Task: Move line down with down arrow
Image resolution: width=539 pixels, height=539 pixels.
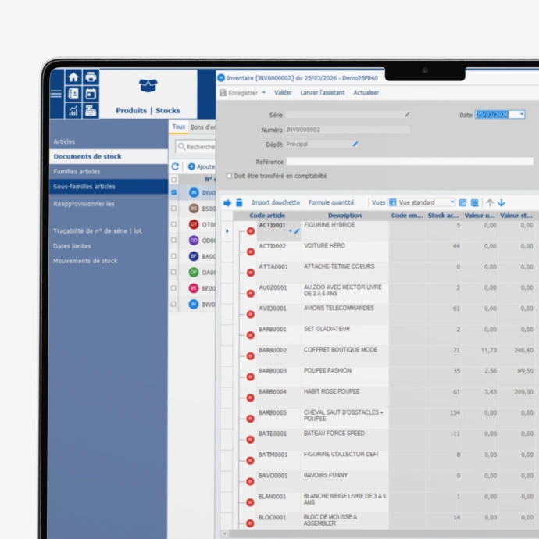Action: pos(502,203)
